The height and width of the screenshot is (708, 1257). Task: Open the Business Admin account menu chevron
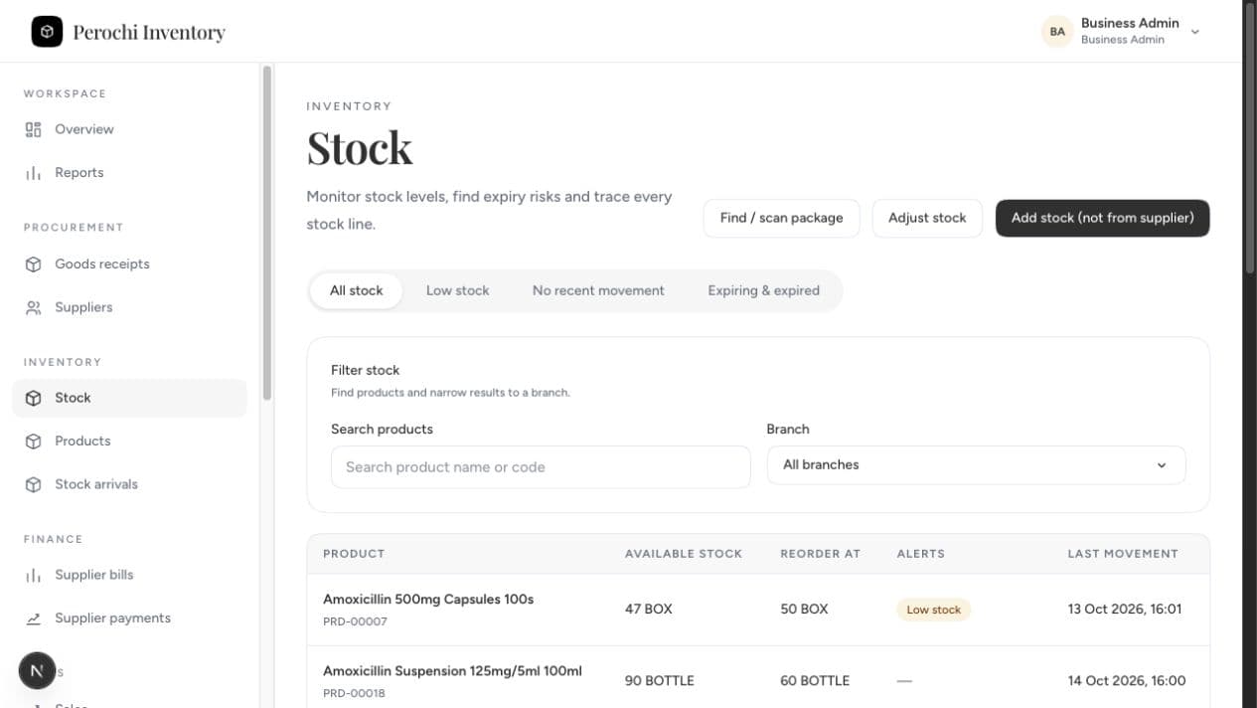coord(1195,32)
